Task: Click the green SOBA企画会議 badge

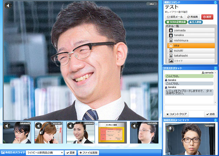Action: click(x=176, y=22)
